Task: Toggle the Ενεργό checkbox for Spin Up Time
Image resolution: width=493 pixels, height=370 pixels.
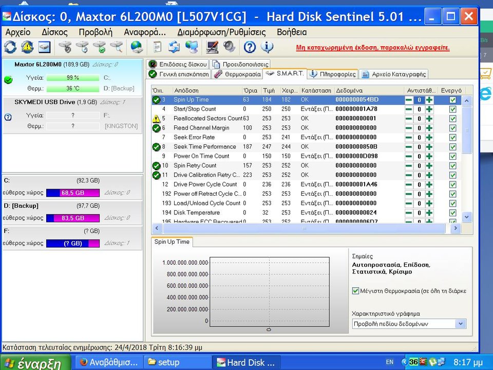Action: coord(452,100)
